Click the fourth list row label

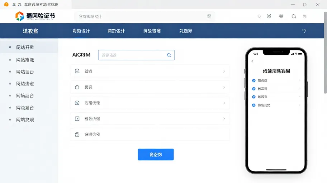point(92,119)
